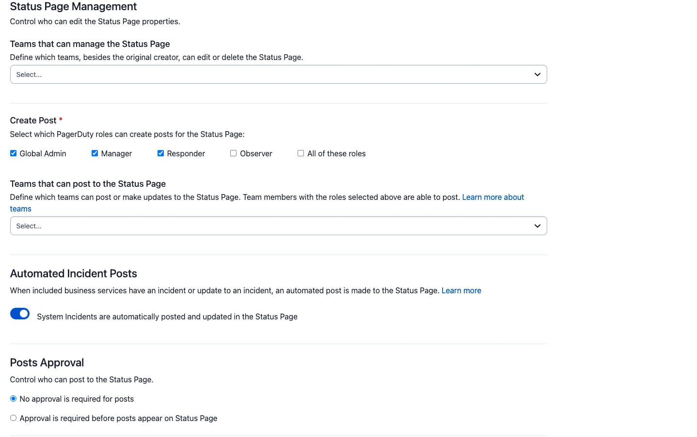Click the All of these roles label
The height and width of the screenshot is (437, 697).
[336, 154]
